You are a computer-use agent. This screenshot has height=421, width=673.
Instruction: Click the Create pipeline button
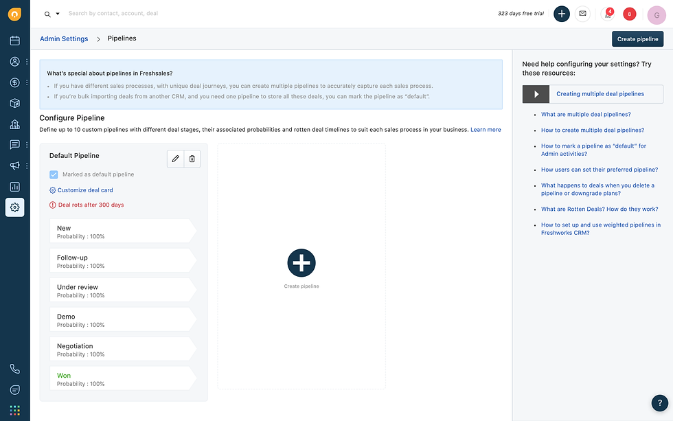(637, 39)
